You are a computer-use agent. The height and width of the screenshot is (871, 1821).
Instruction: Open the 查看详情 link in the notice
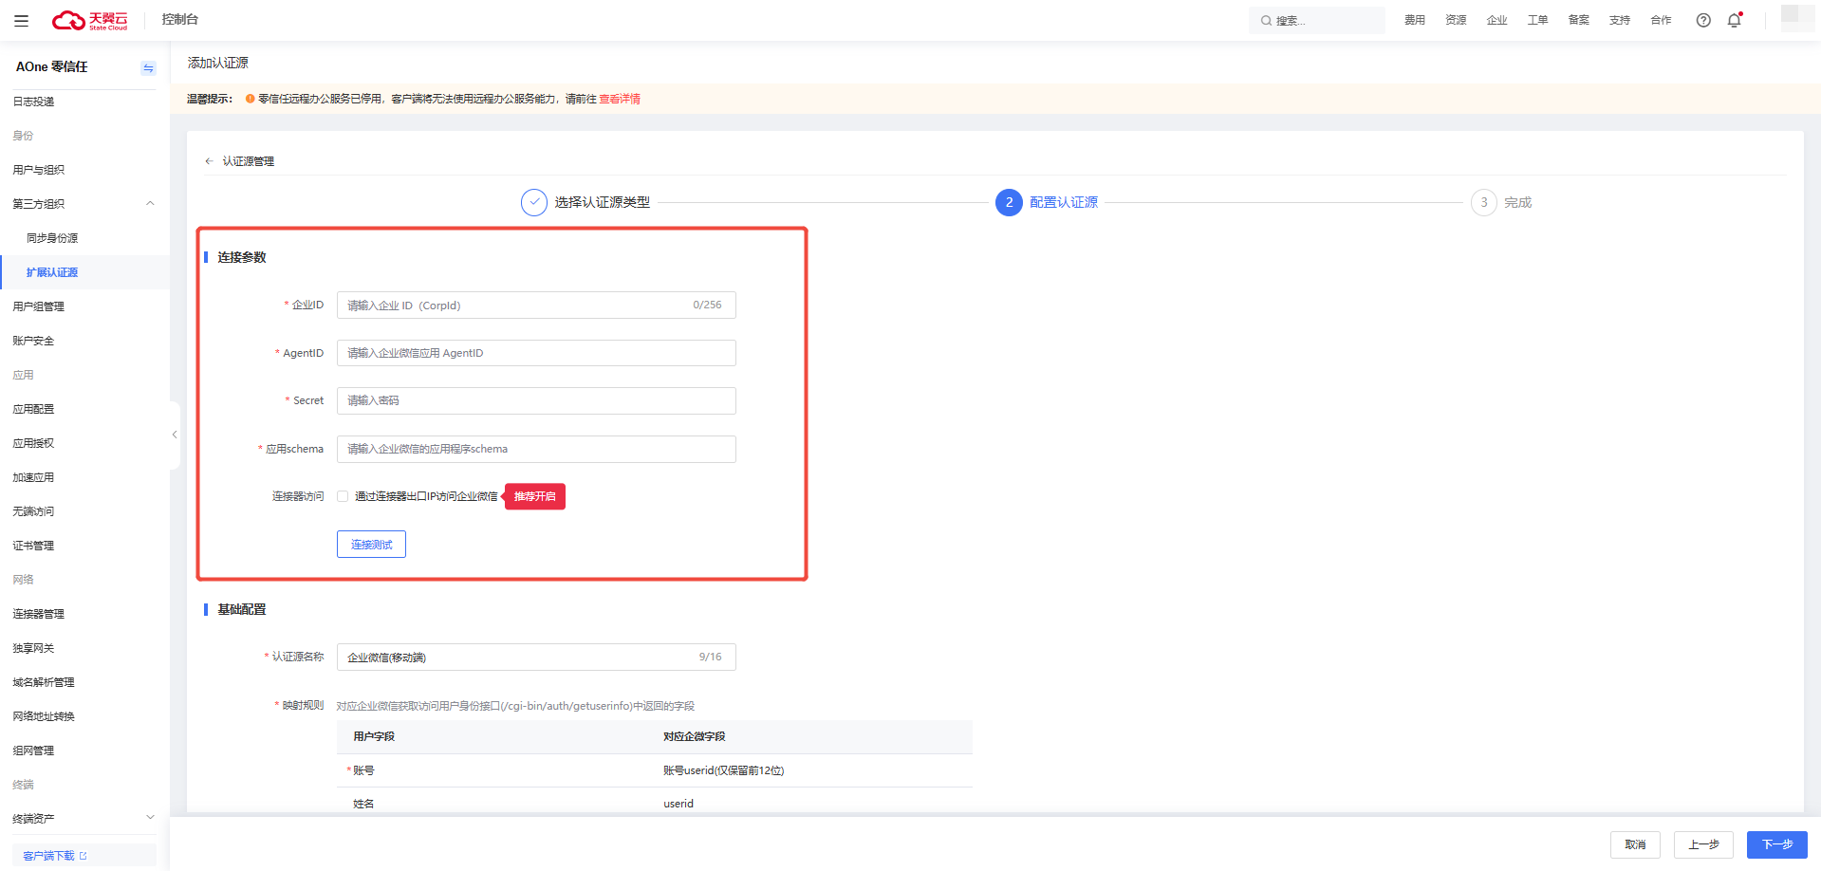[x=620, y=99]
